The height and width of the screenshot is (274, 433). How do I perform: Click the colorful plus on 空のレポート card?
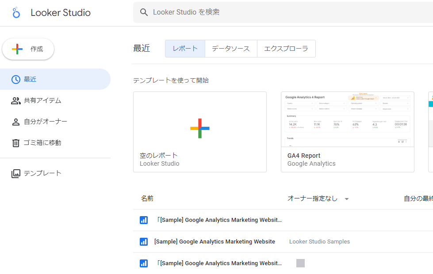[200, 128]
